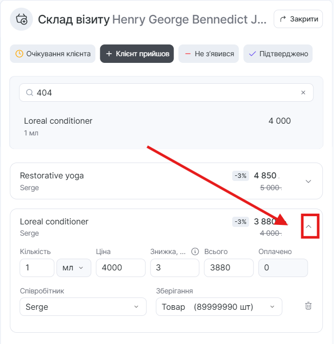
Task: Click the Кількість quantity field
Action: pyautogui.click(x=37, y=268)
